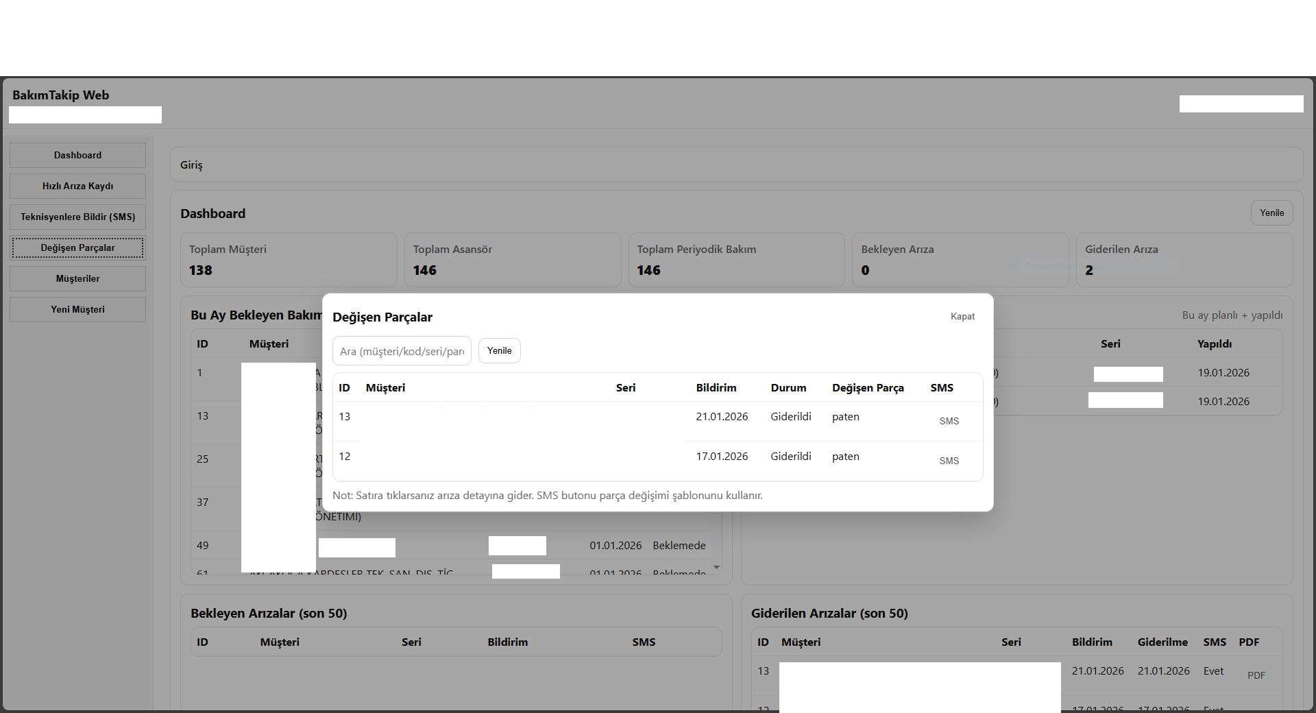Click the Durum column header in dialog
The height and width of the screenshot is (713, 1316).
788,388
